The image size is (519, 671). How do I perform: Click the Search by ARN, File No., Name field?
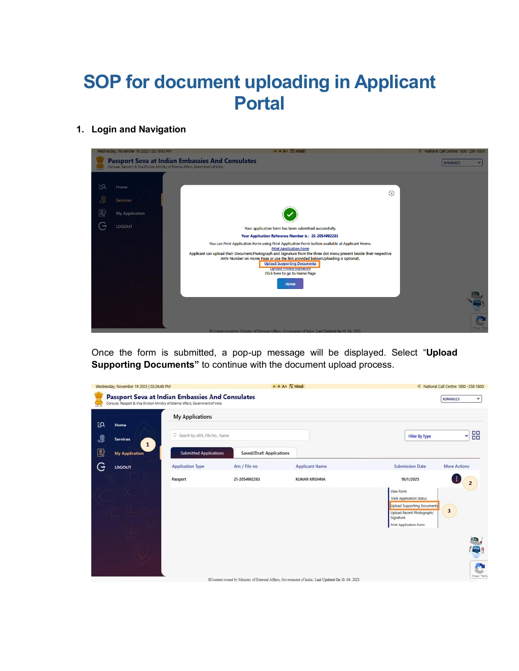240,435
